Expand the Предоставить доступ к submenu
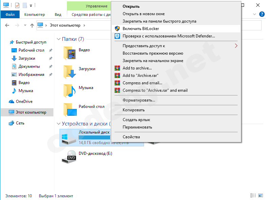 pyautogui.click(x=176, y=46)
